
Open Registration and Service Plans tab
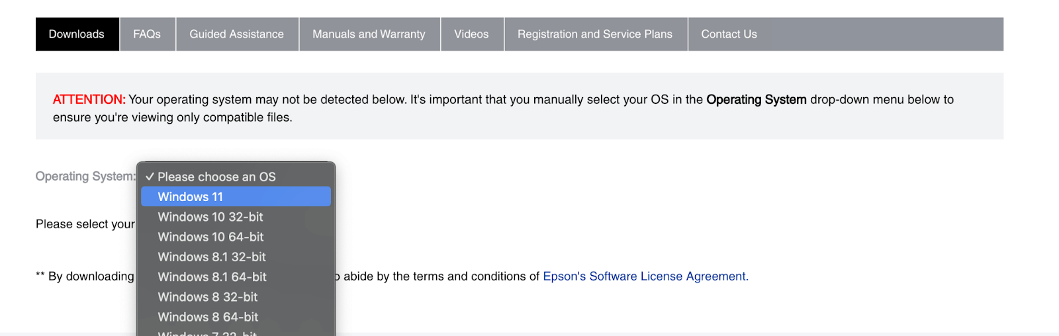[594, 34]
